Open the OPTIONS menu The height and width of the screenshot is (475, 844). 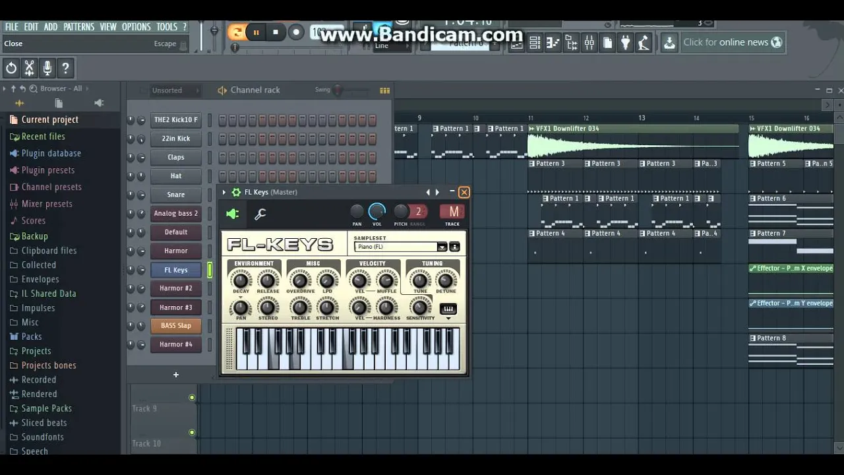click(136, 27)
